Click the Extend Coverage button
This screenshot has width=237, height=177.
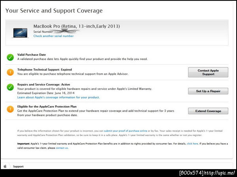208,111
